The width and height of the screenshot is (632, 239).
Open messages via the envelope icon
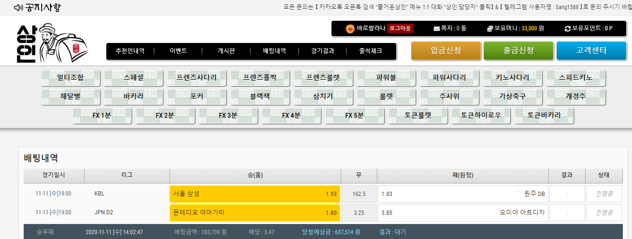click(x=437, y=28)
